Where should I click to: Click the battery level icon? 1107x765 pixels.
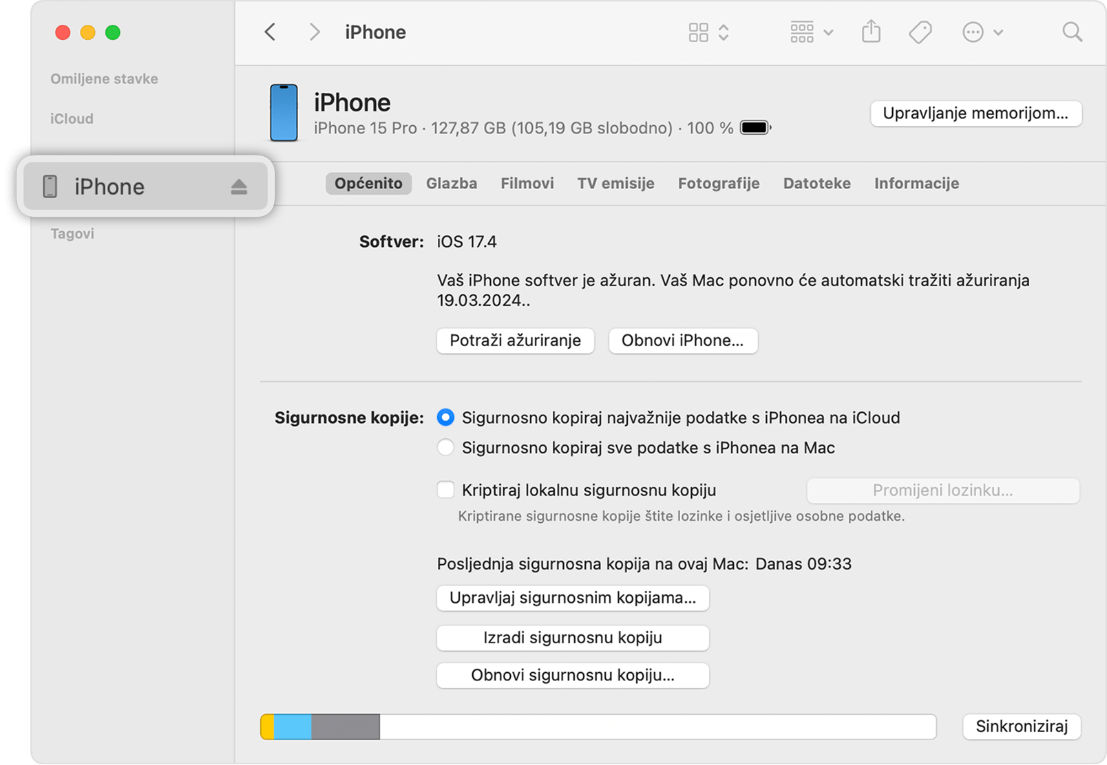(x=755, y=128)
